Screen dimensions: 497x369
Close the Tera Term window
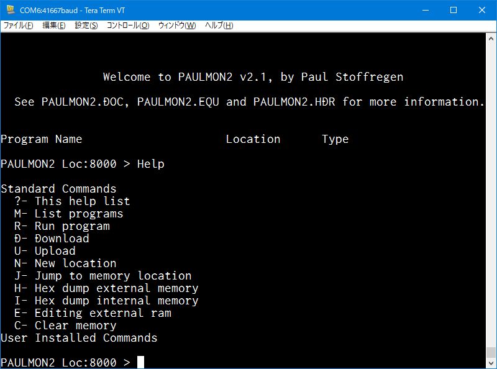[482, 10]
